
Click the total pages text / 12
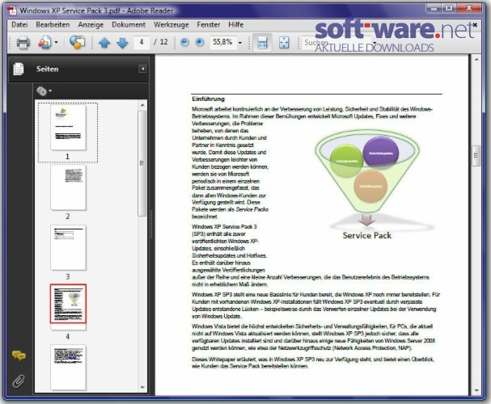tap(161, 42)
